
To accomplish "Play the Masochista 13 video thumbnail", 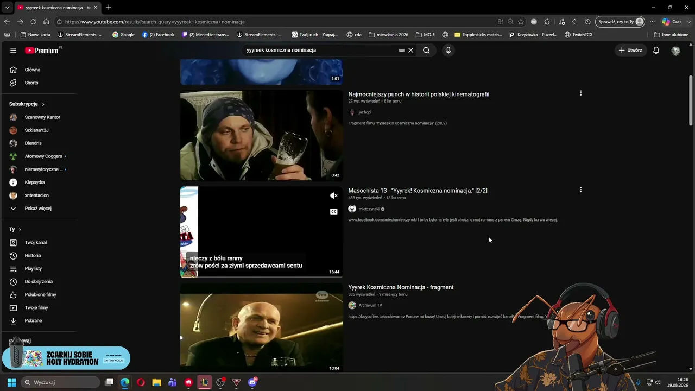I will [x=262, y=232].
